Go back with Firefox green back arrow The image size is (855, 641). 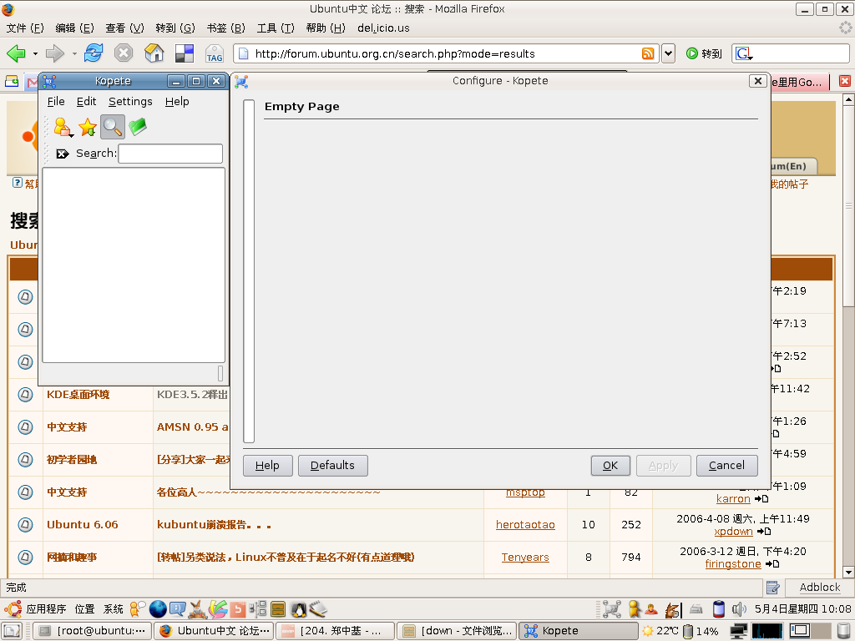17,53
